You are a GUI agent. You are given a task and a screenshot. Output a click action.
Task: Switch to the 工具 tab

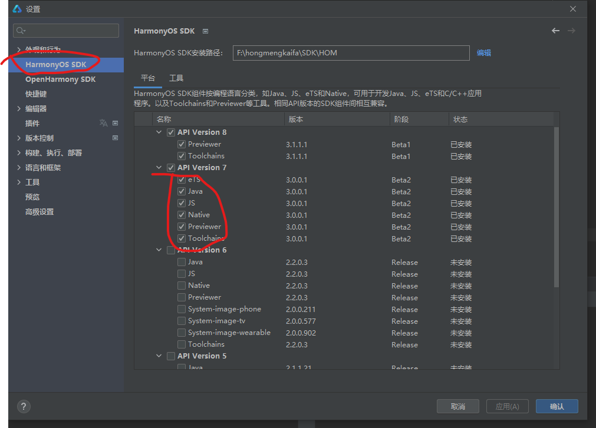coord(176,78)
